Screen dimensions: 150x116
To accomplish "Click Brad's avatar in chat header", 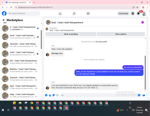I will pyautogui.click(x=48, y=22).
